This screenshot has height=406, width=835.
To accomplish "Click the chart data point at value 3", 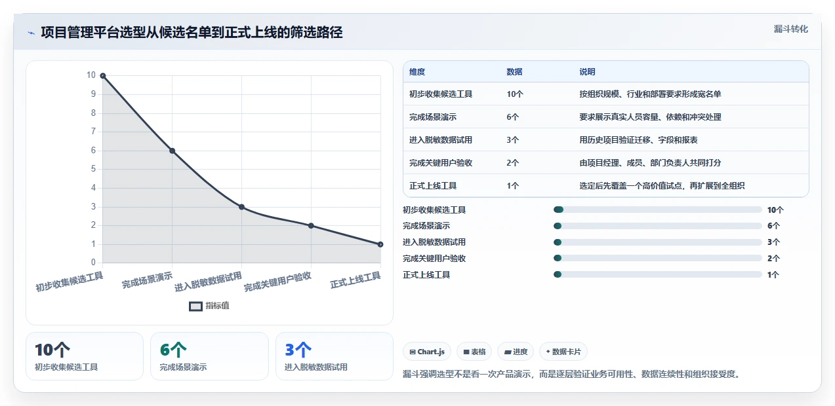I will pyautogui.click(x=241, y=207).
